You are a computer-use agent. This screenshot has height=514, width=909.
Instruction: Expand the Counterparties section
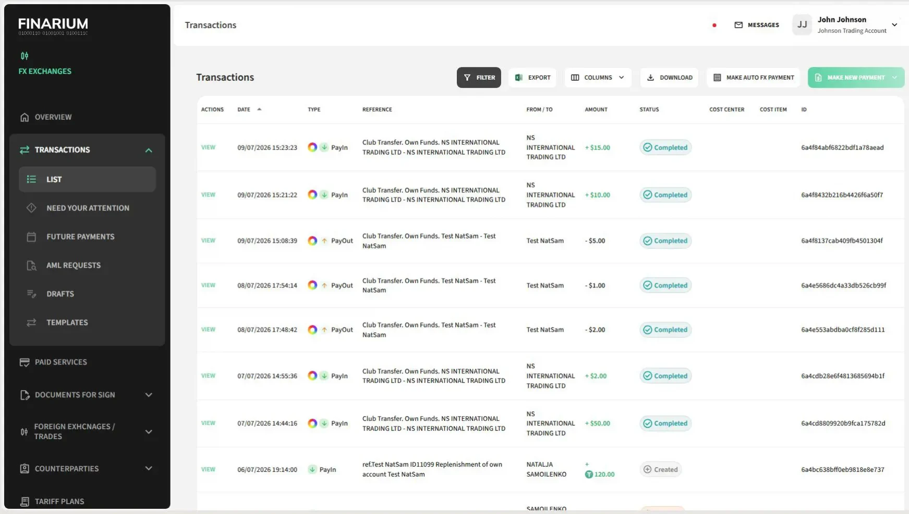(x=149, y=468)
